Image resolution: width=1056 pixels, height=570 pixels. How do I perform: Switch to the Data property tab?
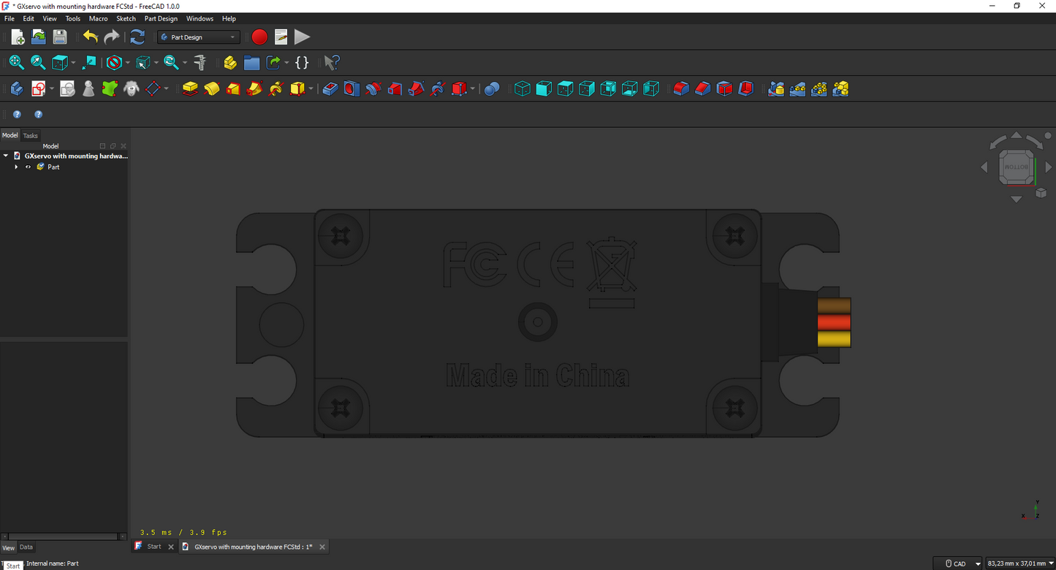click(26, 547)
